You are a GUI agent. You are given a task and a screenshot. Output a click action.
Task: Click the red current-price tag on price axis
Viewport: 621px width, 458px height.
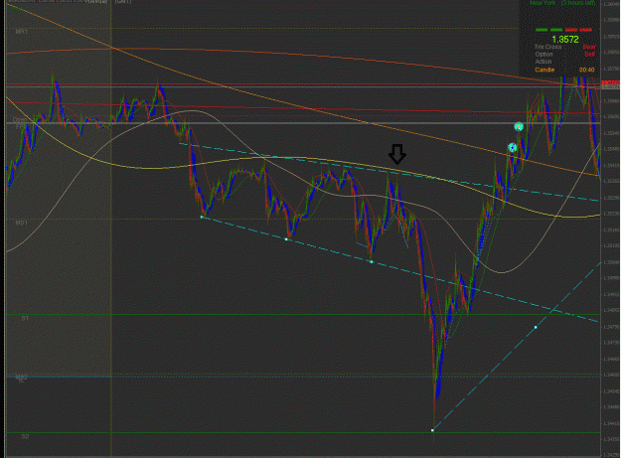(x=611, y=82)
